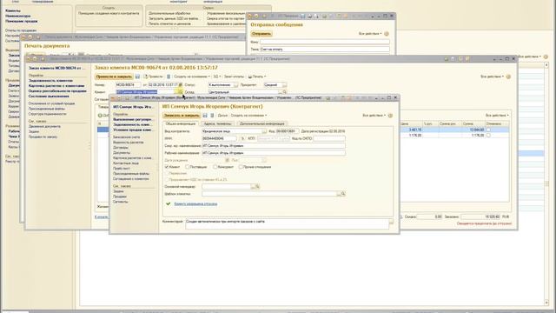The height and width of the screenshot is (313, 556).
Task: Check Отменено for the 1 176,00 row
Action: 488,136
